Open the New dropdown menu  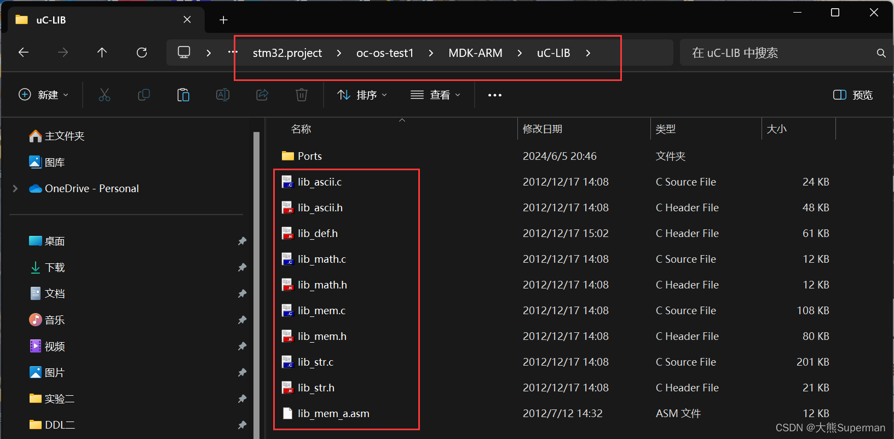pyautogui.click(x=44, y=95)
